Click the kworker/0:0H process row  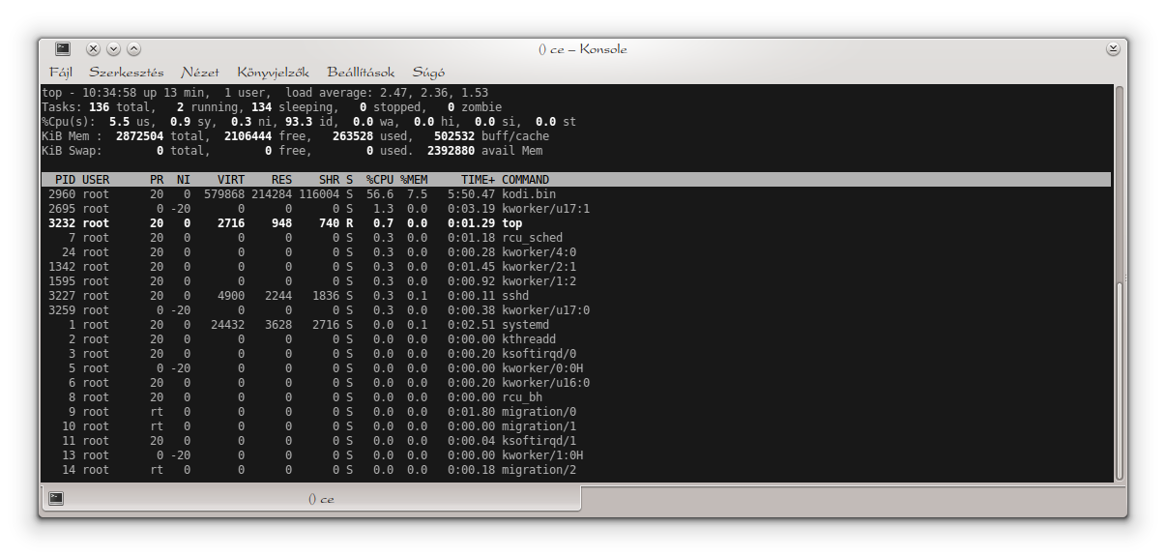[575, 368]
